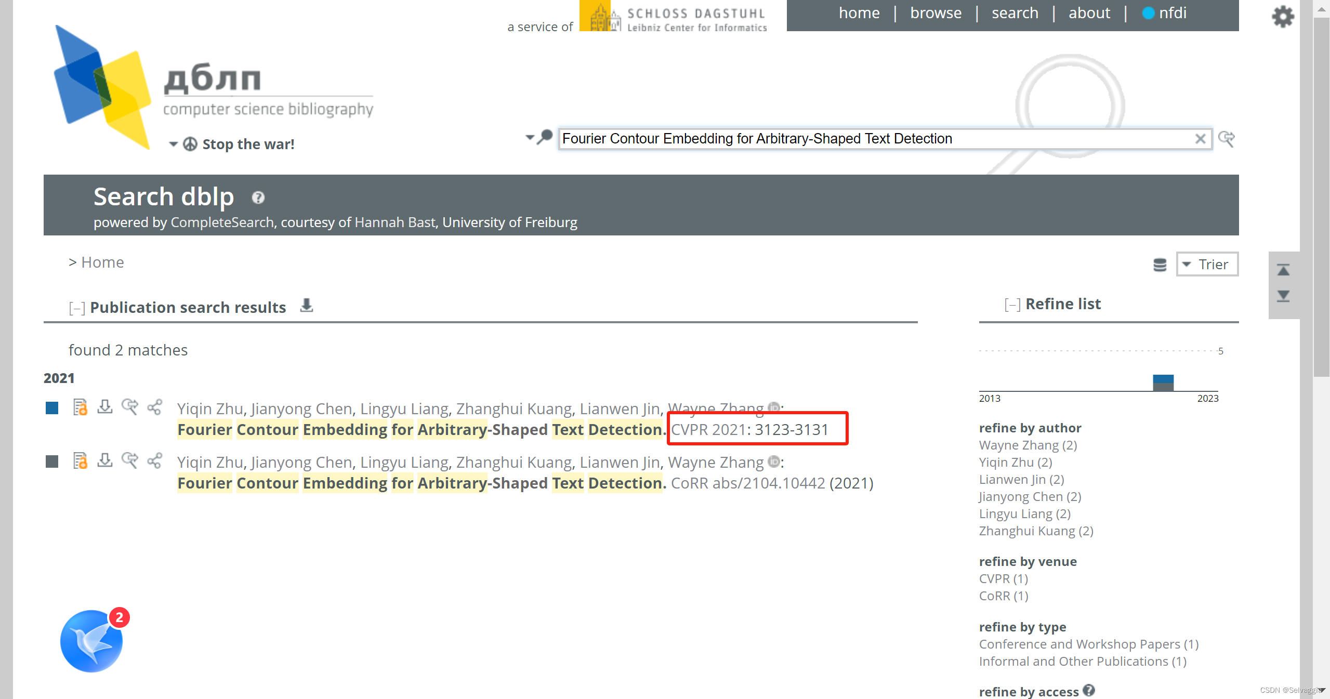This screenshot has height=699, width=1330.
Task: Collapse the Publication search results section
Action: point(77,308)
